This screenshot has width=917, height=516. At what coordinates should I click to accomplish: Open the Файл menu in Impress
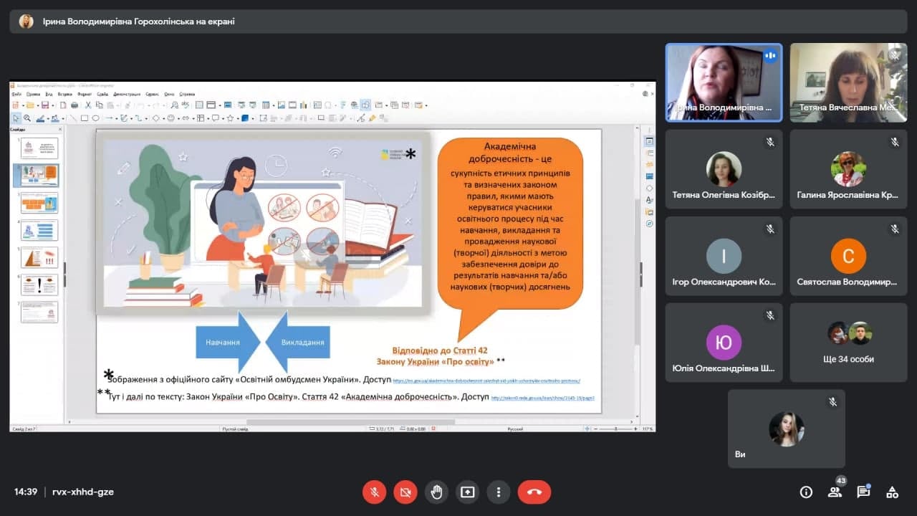coord(16,94)
